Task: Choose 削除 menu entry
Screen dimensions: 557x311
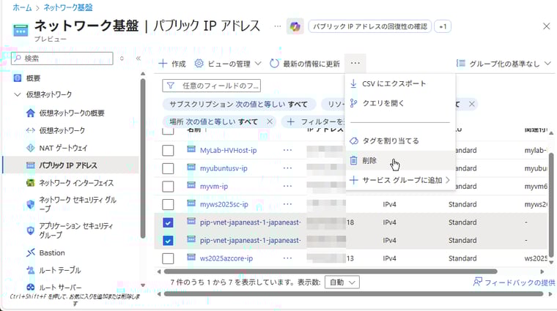Action: pos(400,161)
